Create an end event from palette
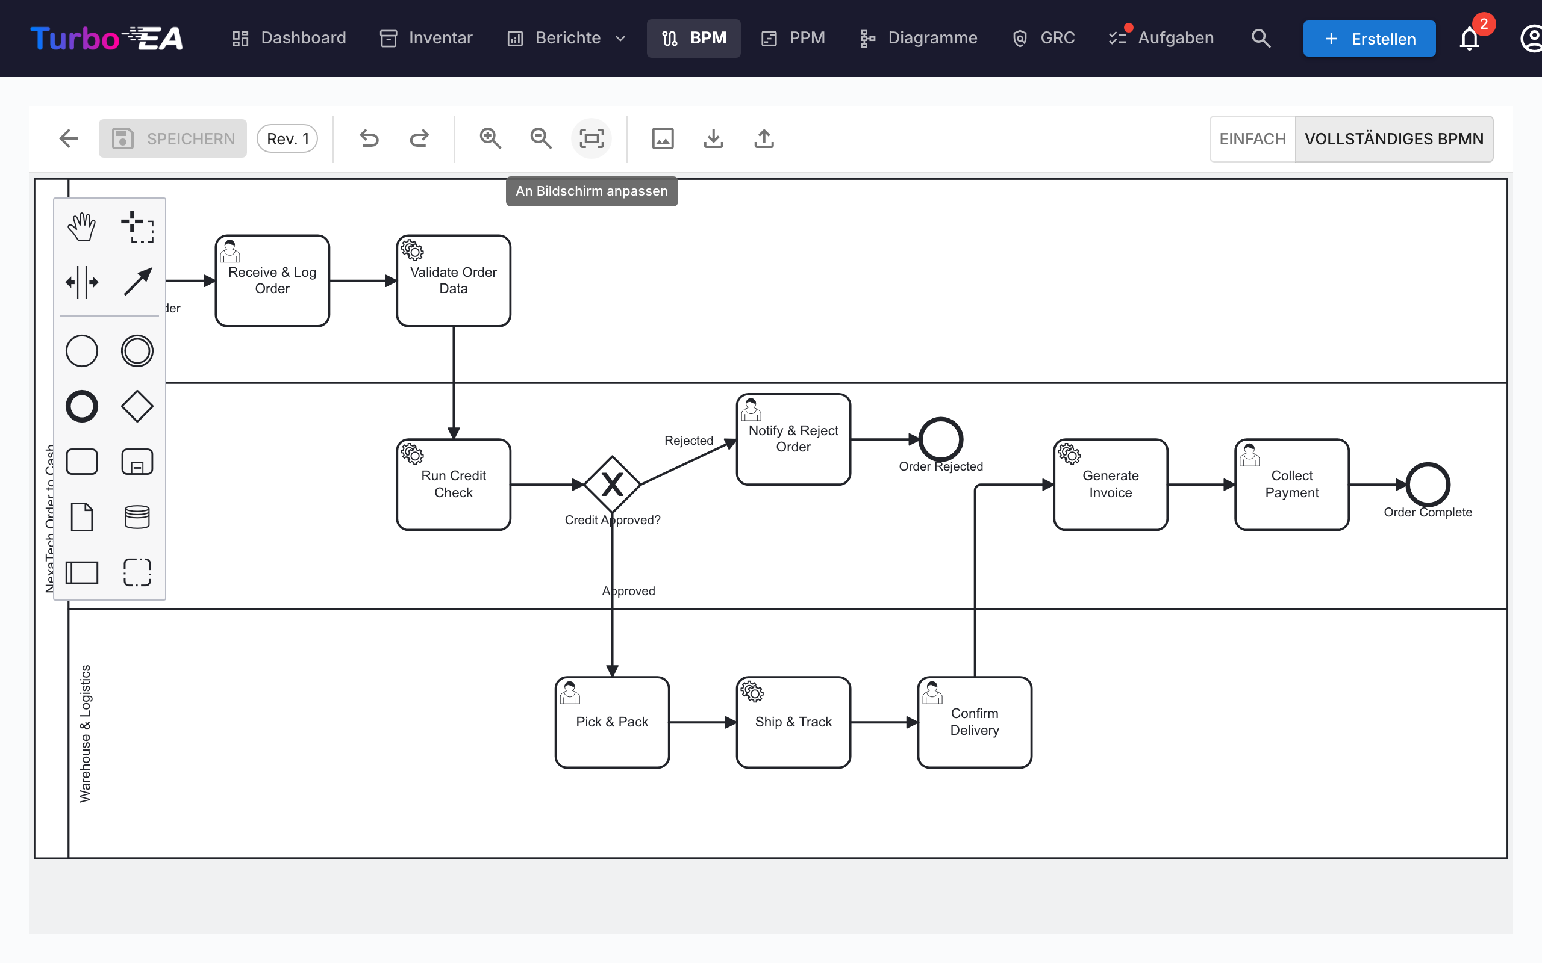This screenshot has width=1542, height=963. click(x=81, y=406)
